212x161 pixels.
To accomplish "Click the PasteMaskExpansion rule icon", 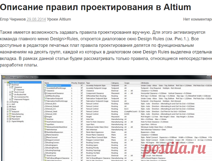I will (x=45, y=132).
